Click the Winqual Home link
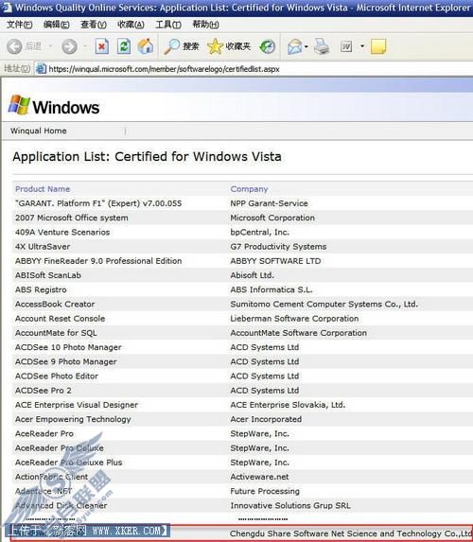The image size is (473, 542). [x=39, y=131]
